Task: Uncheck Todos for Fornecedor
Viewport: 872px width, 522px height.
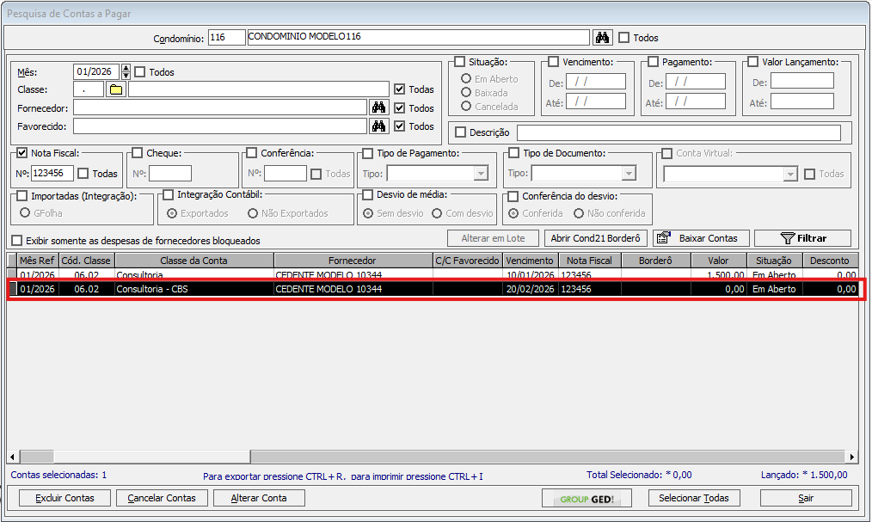Action: pyautogui.click(x=399, y=107)
